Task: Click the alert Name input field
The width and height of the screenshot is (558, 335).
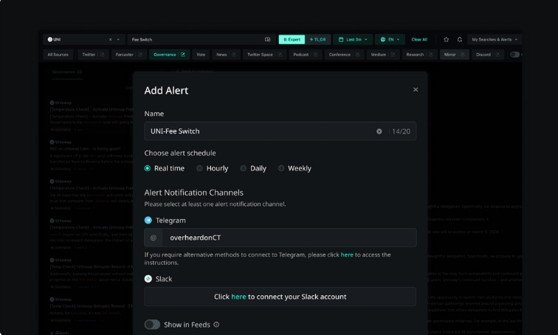Action: click(280, 131)
